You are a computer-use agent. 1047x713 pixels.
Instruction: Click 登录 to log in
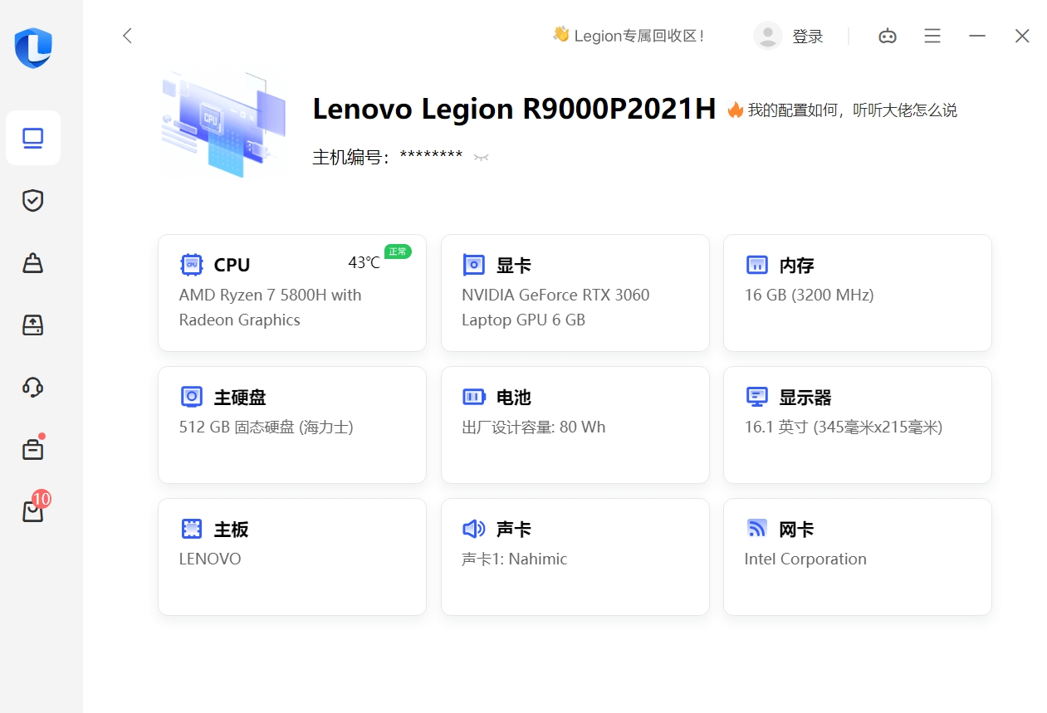pyautogui.click(x=807, y=37)
